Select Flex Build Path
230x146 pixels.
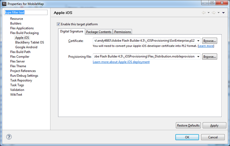point(20,52)
